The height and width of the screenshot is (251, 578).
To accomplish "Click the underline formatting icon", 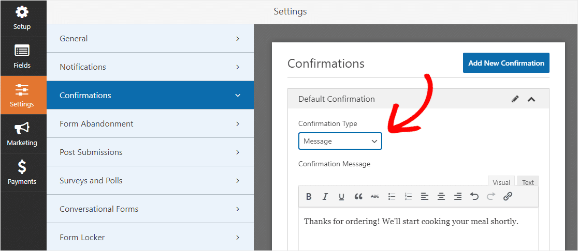I will pyautogui.click(x=341, y=197).
